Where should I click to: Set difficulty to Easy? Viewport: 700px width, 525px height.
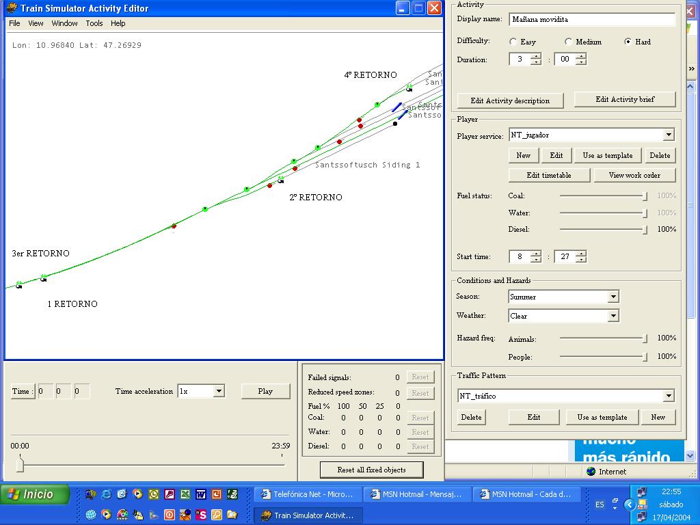point(513,42)
